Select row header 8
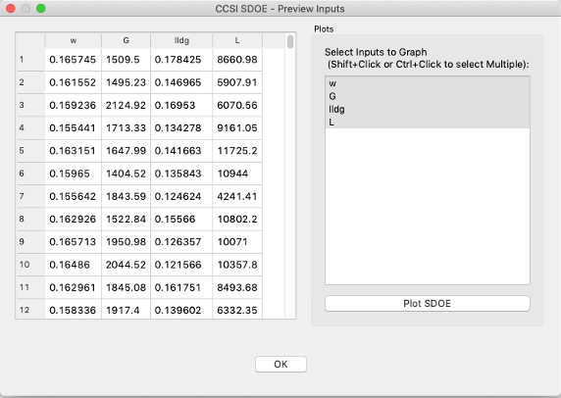Viewport: 561px width, 398px height. click(30, 219)
